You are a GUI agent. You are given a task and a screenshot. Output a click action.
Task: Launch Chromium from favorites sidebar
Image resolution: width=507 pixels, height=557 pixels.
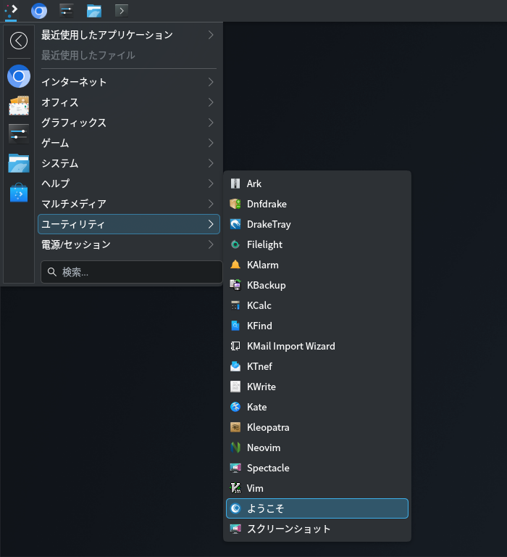19,76
